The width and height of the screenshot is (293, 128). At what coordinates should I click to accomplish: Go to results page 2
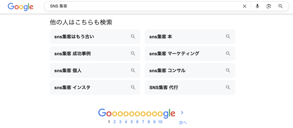point(114,122)
